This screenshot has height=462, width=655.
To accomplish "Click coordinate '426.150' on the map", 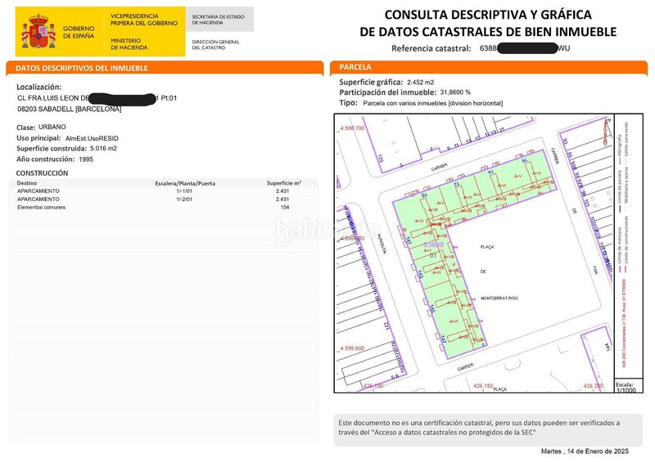I will [483, 386].
